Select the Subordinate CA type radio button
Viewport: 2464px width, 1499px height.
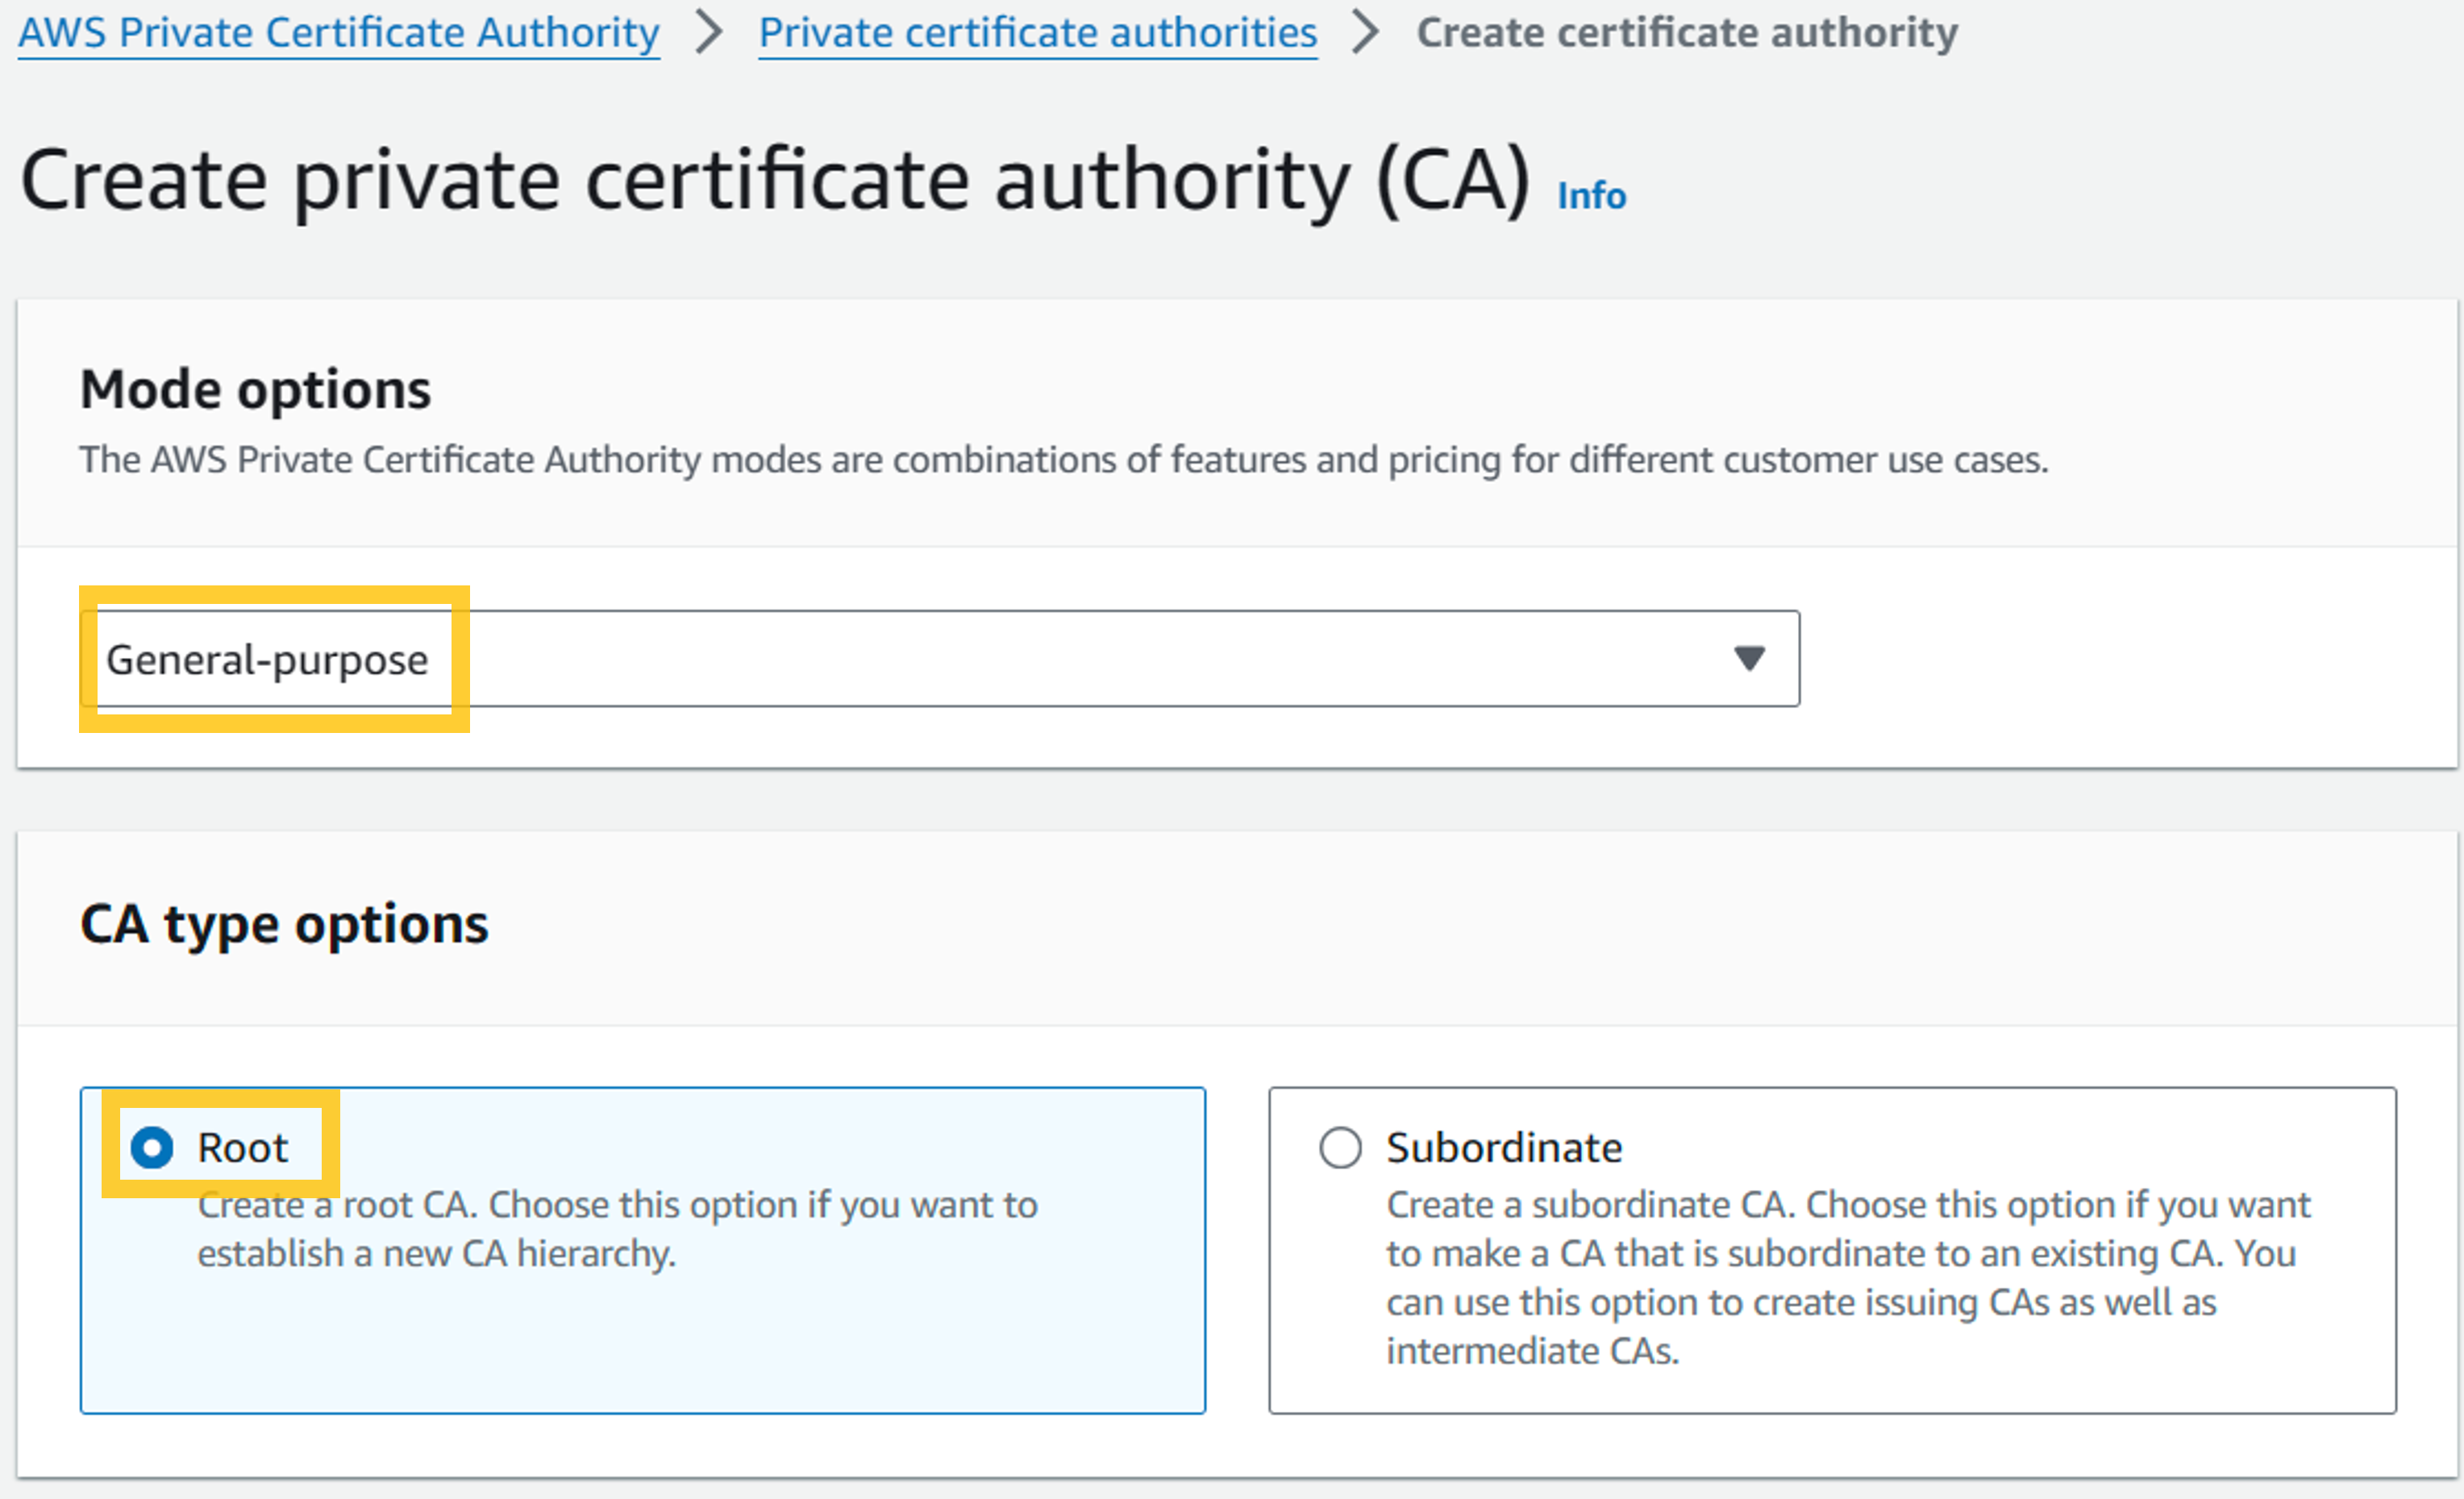tap(1340, 1147)
